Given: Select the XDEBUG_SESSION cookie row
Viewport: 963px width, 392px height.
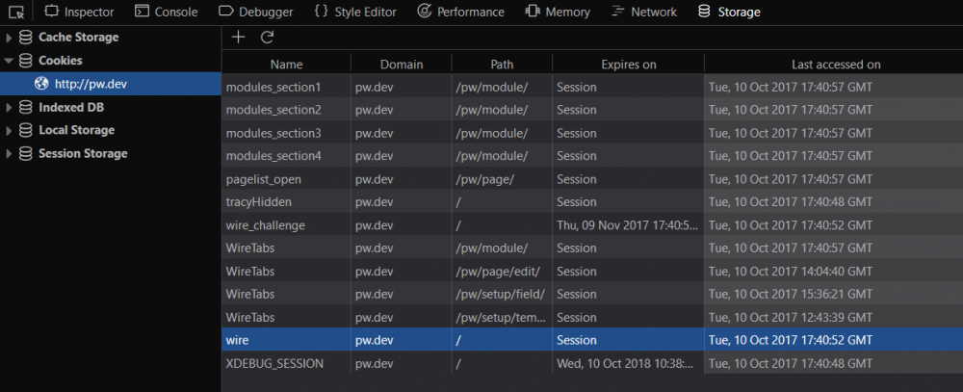Looking at the screenshot, I should 274,364.
